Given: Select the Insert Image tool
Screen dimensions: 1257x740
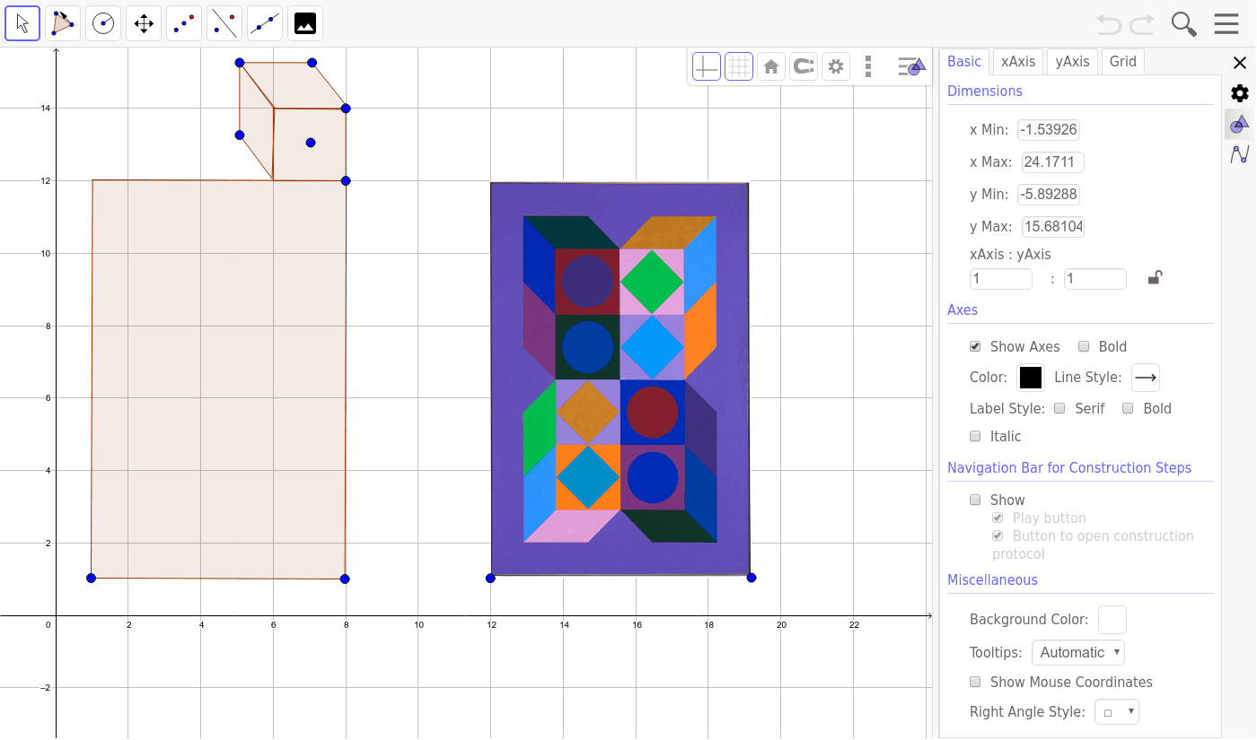Looking at the screenshot, I should pos(305,23).
